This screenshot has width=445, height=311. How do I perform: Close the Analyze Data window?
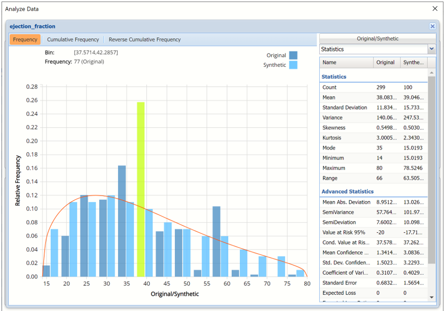point(435,9)
